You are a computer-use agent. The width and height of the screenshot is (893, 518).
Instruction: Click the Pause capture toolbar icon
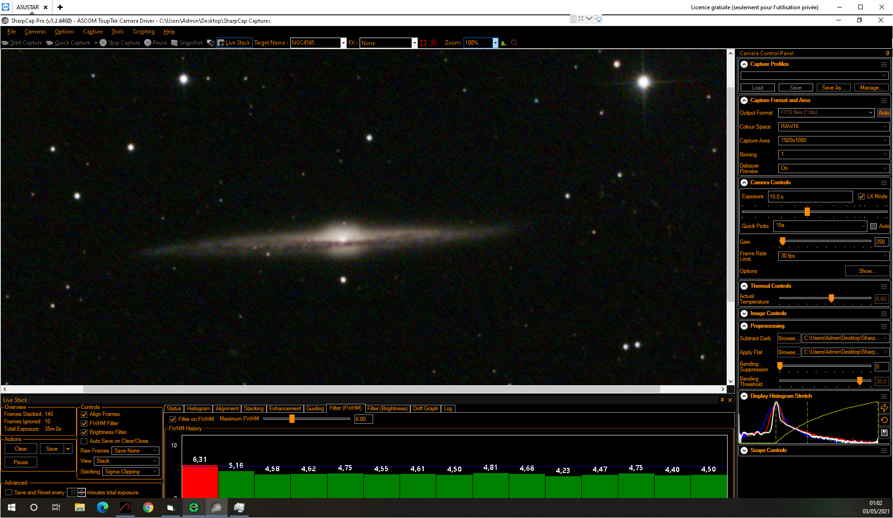(x=148, y=43)
